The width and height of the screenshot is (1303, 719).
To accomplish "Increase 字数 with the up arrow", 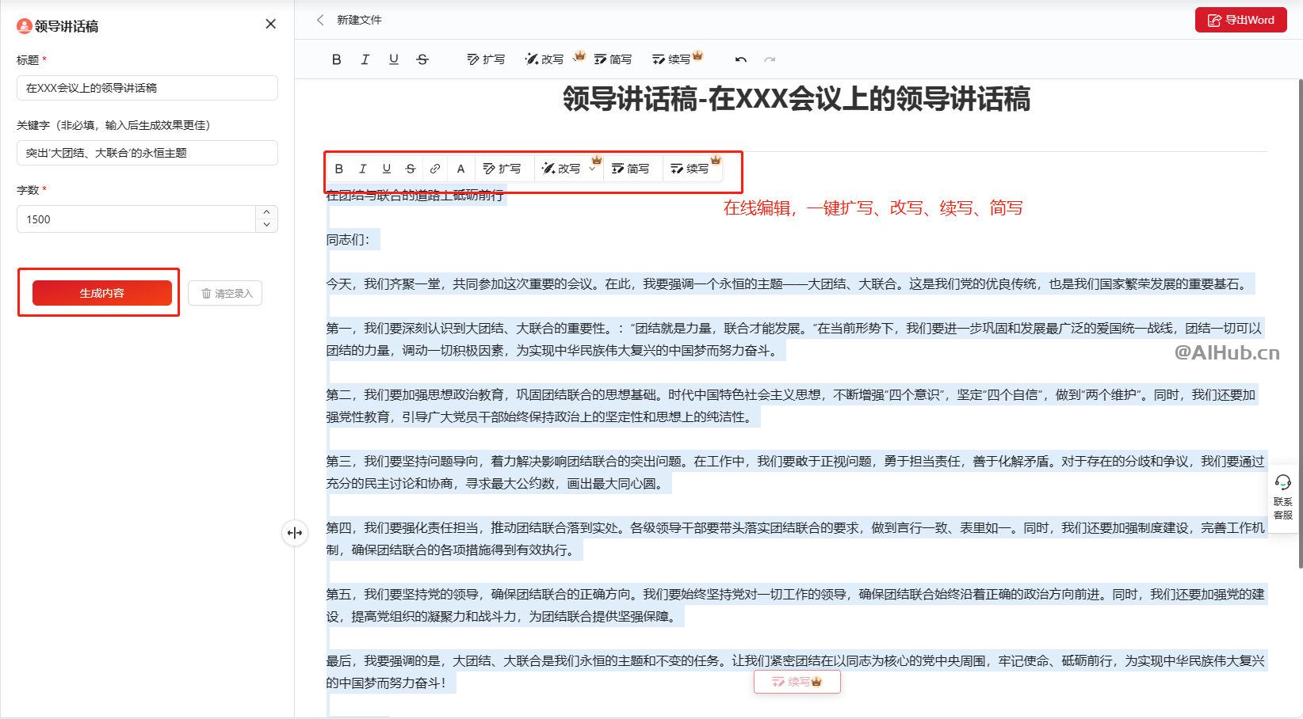I will point(267,212).
